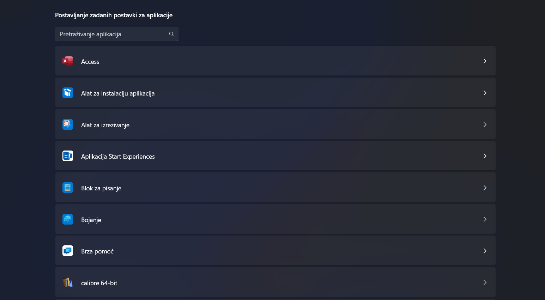This screenshot has height=300, width=545.
Task: Focus the Pretraživanje aplikacija search field
Action: point(117,34)
